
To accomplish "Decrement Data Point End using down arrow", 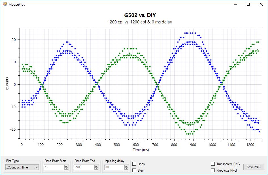I will click(97, 169).
